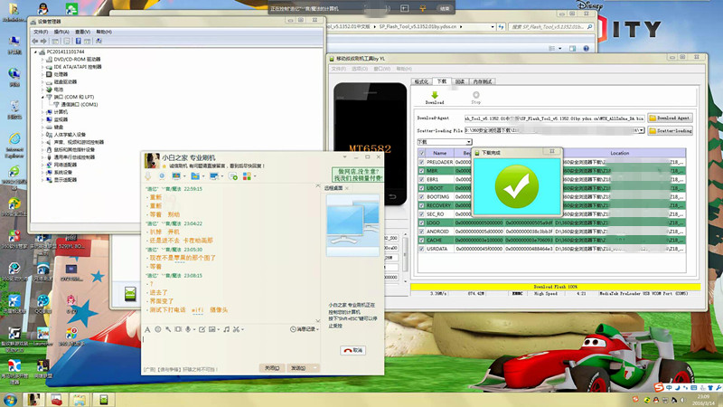Open the View menu in Device Manager
The width and height of the screenshot is (723, 407).
click(x=82, y=32)
